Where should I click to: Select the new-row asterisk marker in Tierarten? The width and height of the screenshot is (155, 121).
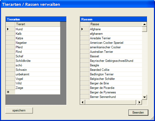8,92
